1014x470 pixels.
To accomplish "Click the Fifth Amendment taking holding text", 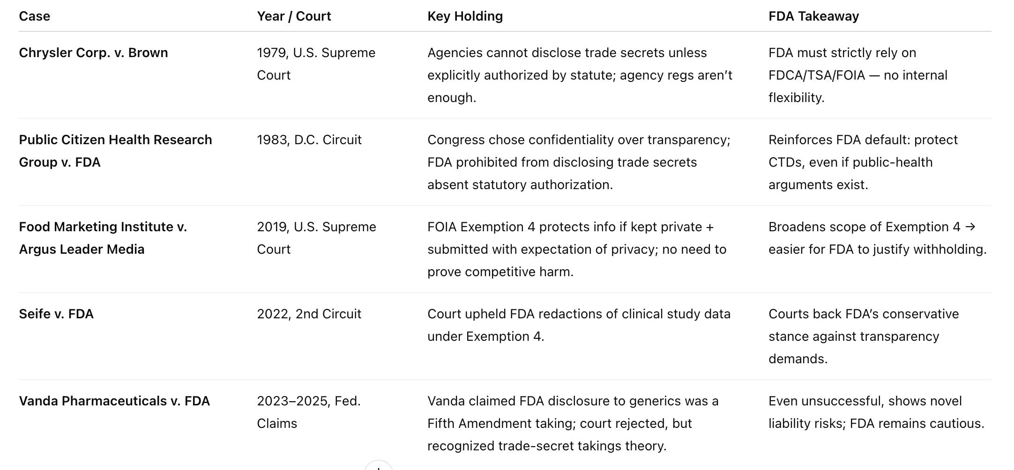I will pos(573,423).
